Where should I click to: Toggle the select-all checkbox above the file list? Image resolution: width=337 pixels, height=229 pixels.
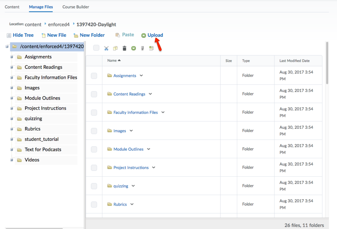[x=96, y=48]
